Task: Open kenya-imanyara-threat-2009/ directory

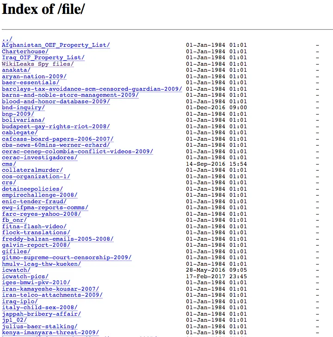Action: [x=50, y=332]
